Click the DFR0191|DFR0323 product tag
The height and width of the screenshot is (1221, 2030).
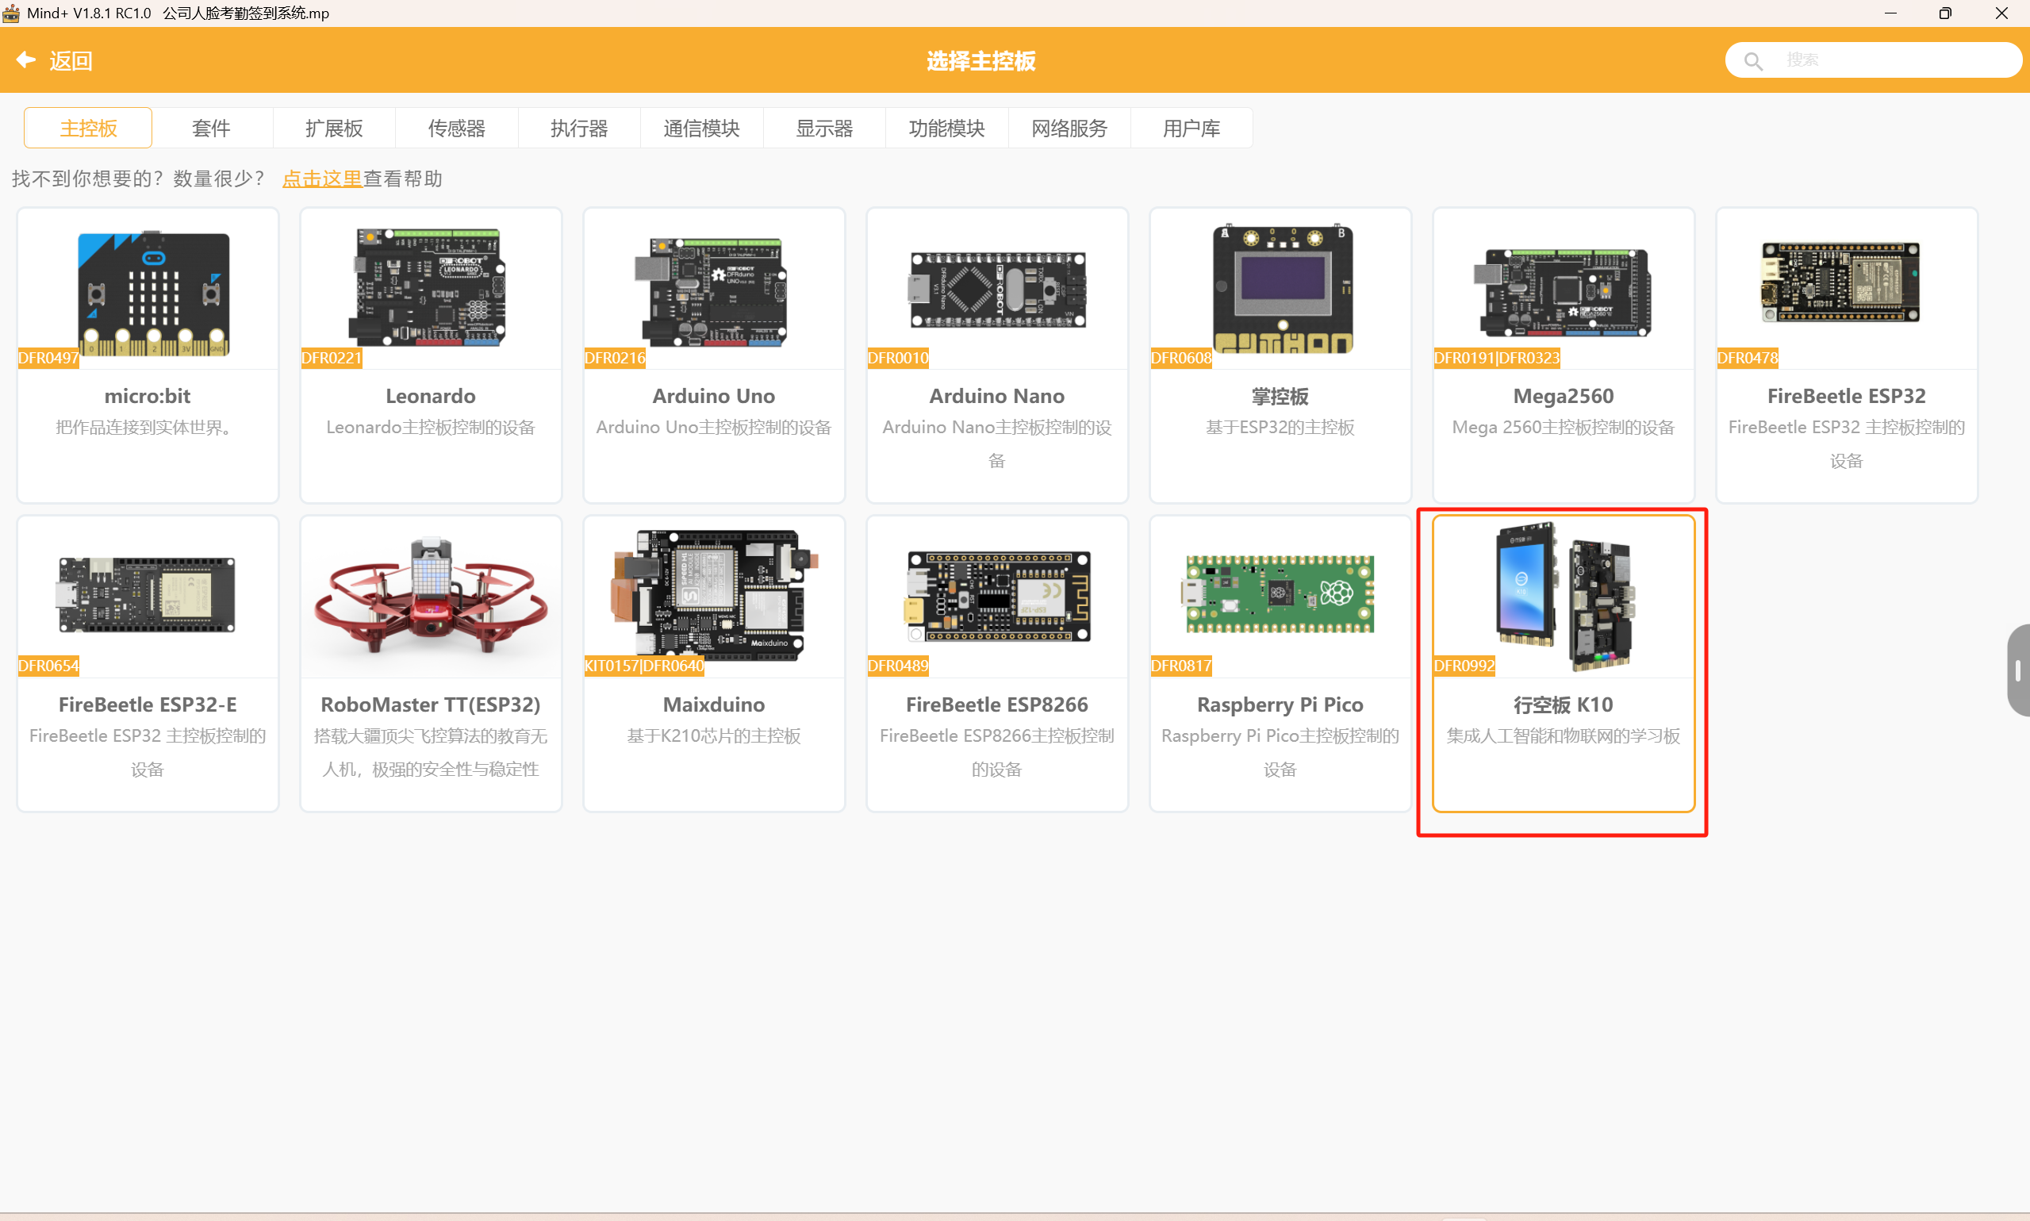pyautogui.click(x=1497, y=358)
